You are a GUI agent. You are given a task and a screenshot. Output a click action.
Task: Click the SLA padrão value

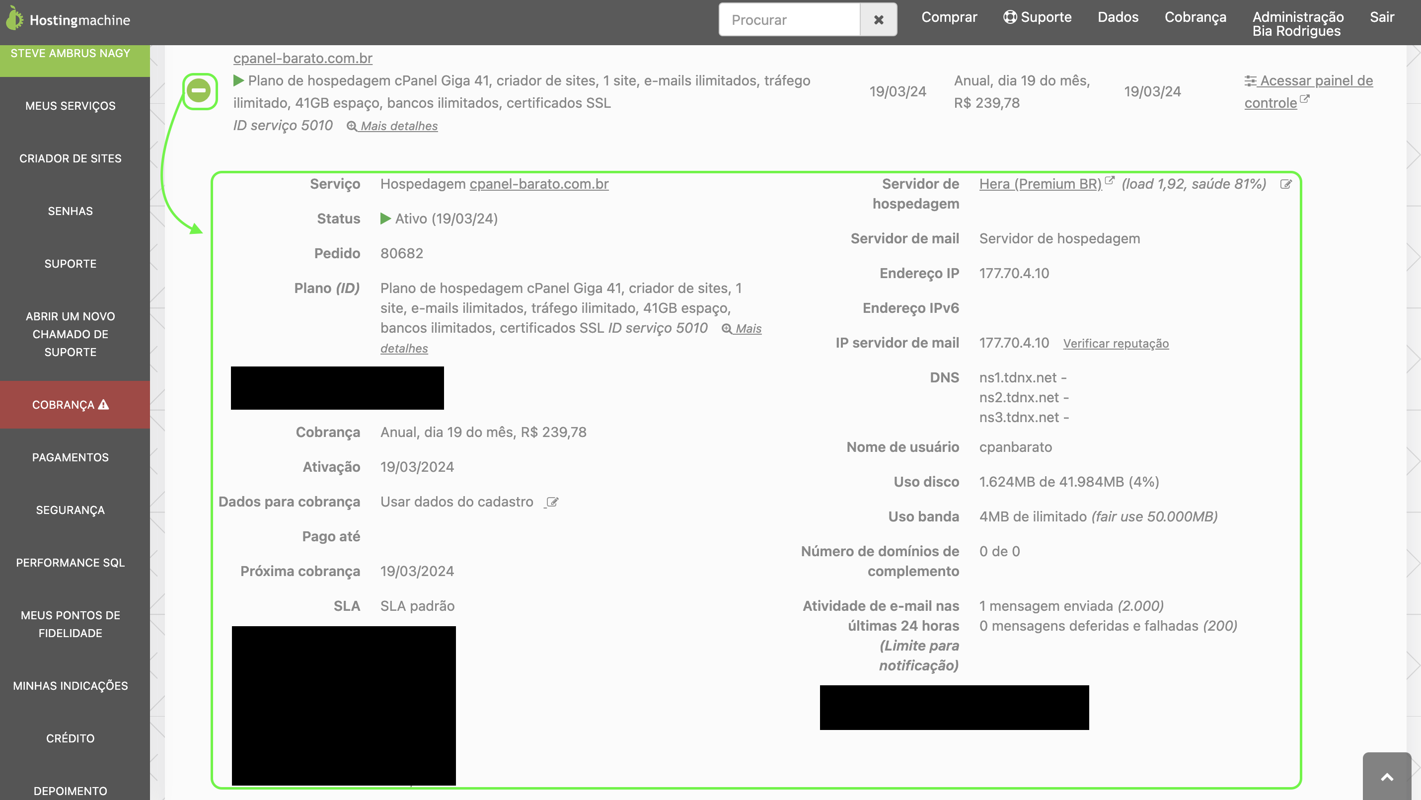[418, 606]
